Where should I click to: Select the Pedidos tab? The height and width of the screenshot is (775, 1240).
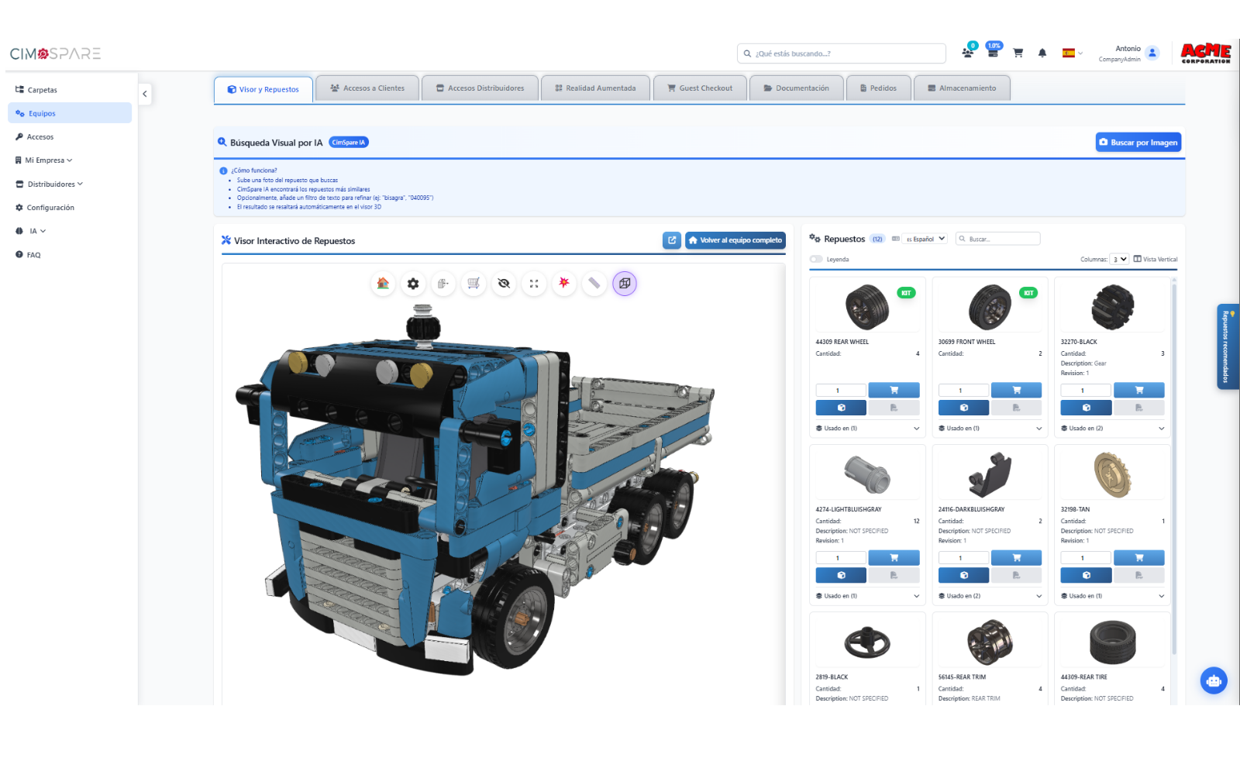pyautogui.click(x=878, y=88)
